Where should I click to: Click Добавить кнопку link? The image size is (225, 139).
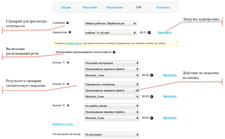[63, 124]
